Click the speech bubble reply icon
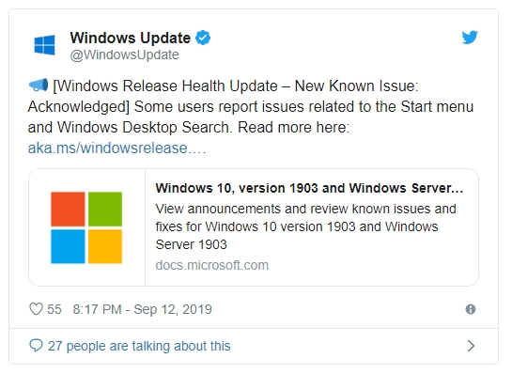Viewport: 512px width, 374px height. [36, 346]
